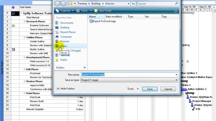Collapse the Print Phase group
This screenshot has height=121, width=216.
click(x=25, y=93)
